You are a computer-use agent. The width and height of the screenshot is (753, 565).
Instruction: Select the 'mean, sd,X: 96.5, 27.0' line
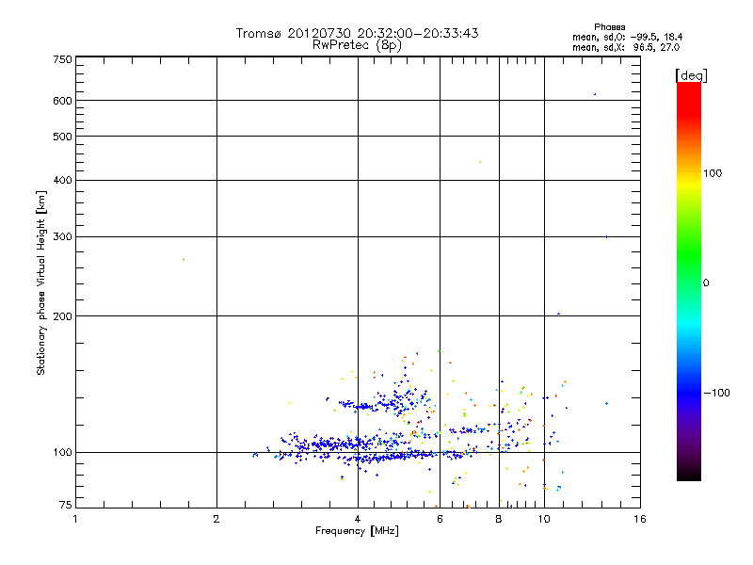point(626,47)
